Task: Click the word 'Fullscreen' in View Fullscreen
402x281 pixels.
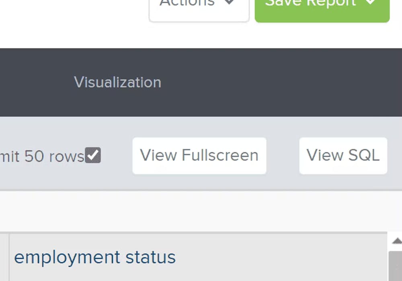Action: click(x=220, y=156)
